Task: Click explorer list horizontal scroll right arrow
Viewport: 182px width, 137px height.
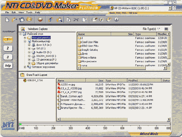Action: [165, 68]
